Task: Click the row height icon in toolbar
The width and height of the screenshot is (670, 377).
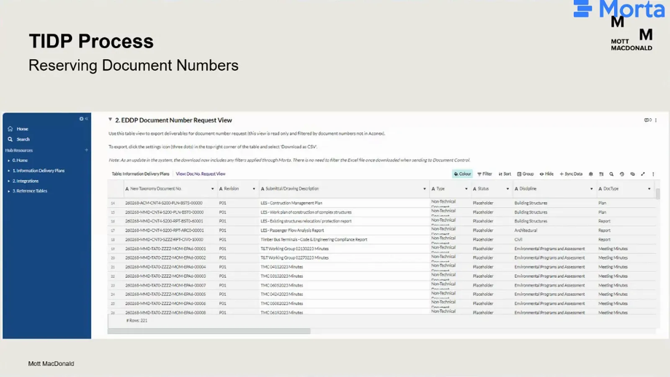Action: point(601,174)
